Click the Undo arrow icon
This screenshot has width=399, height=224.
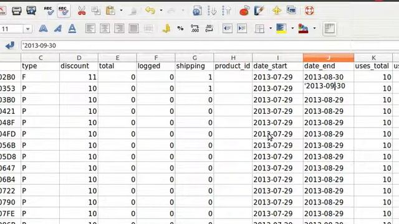pyautogui.click(x=150, y=11)
